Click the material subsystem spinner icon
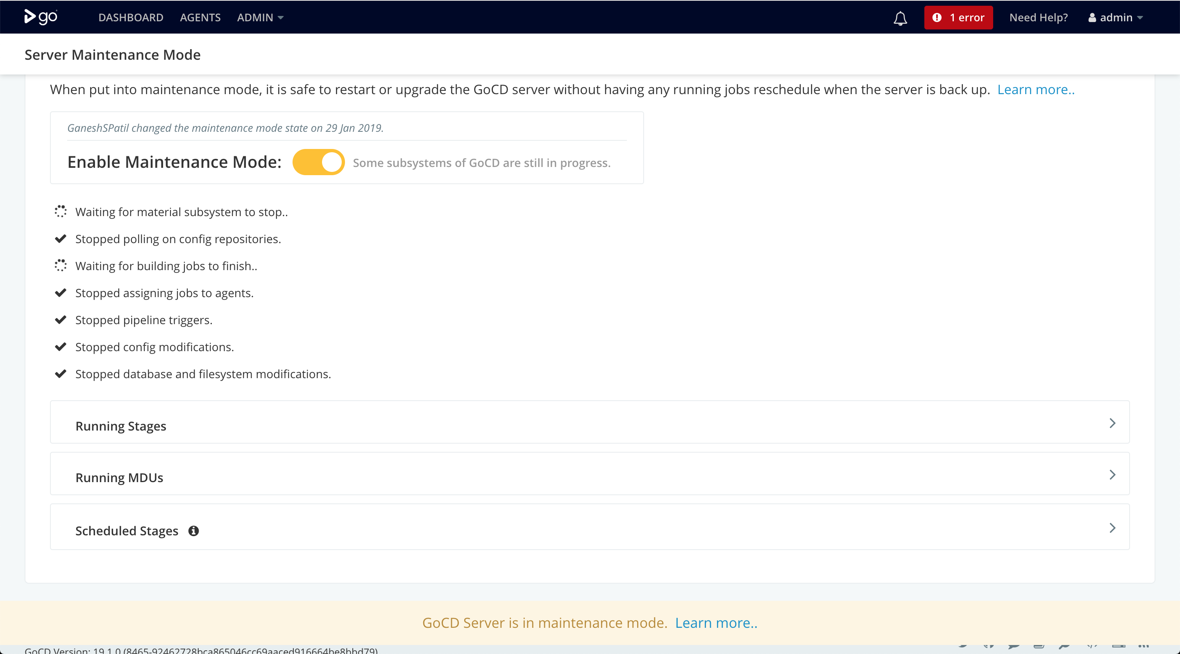Image resolution: width=1180 pixels, height=654 pixels. coord(61,212)
